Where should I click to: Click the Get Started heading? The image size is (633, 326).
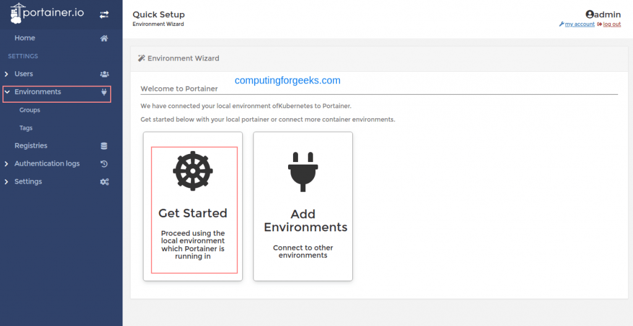click(x=193, y=213)
